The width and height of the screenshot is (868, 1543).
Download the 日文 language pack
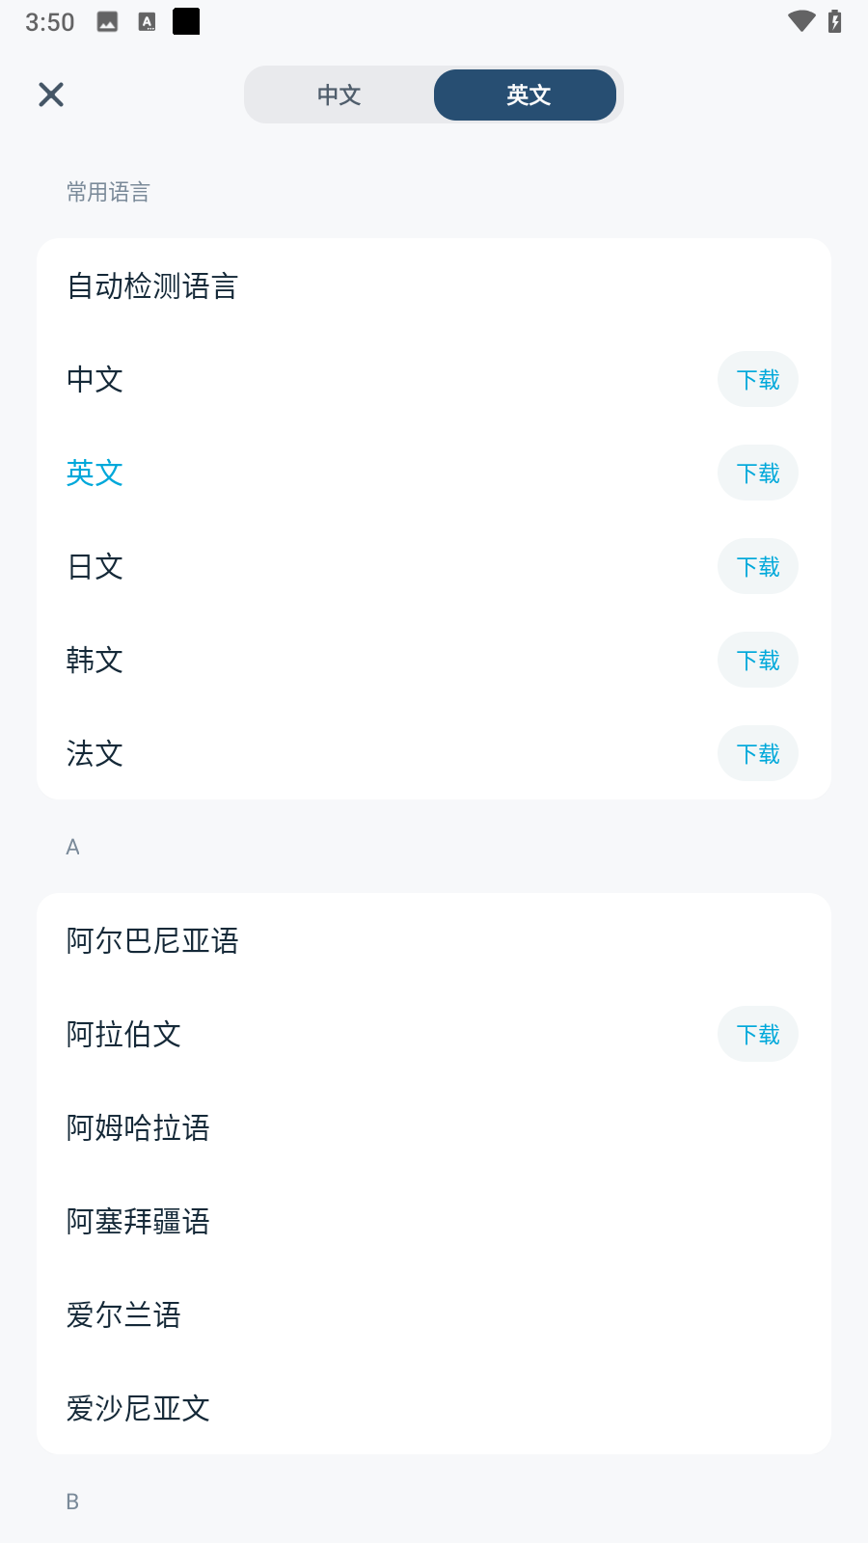click(757, 567)
